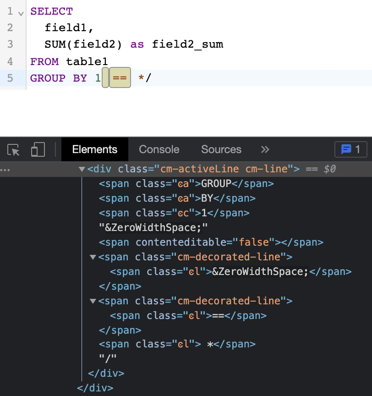Click the == widget inside the SQL editor

[119, 77]
